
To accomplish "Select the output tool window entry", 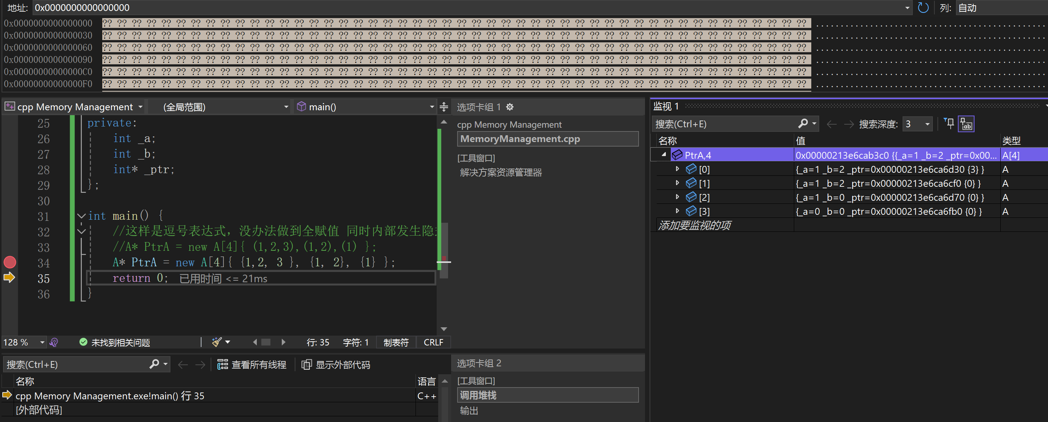I will click(469, 411).
